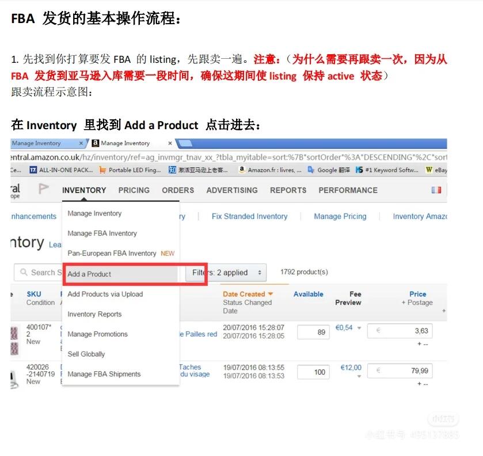Sort by the SKU column header
Image resolution: width=483 pixels, height=456 pixels.
pos(34,294)
